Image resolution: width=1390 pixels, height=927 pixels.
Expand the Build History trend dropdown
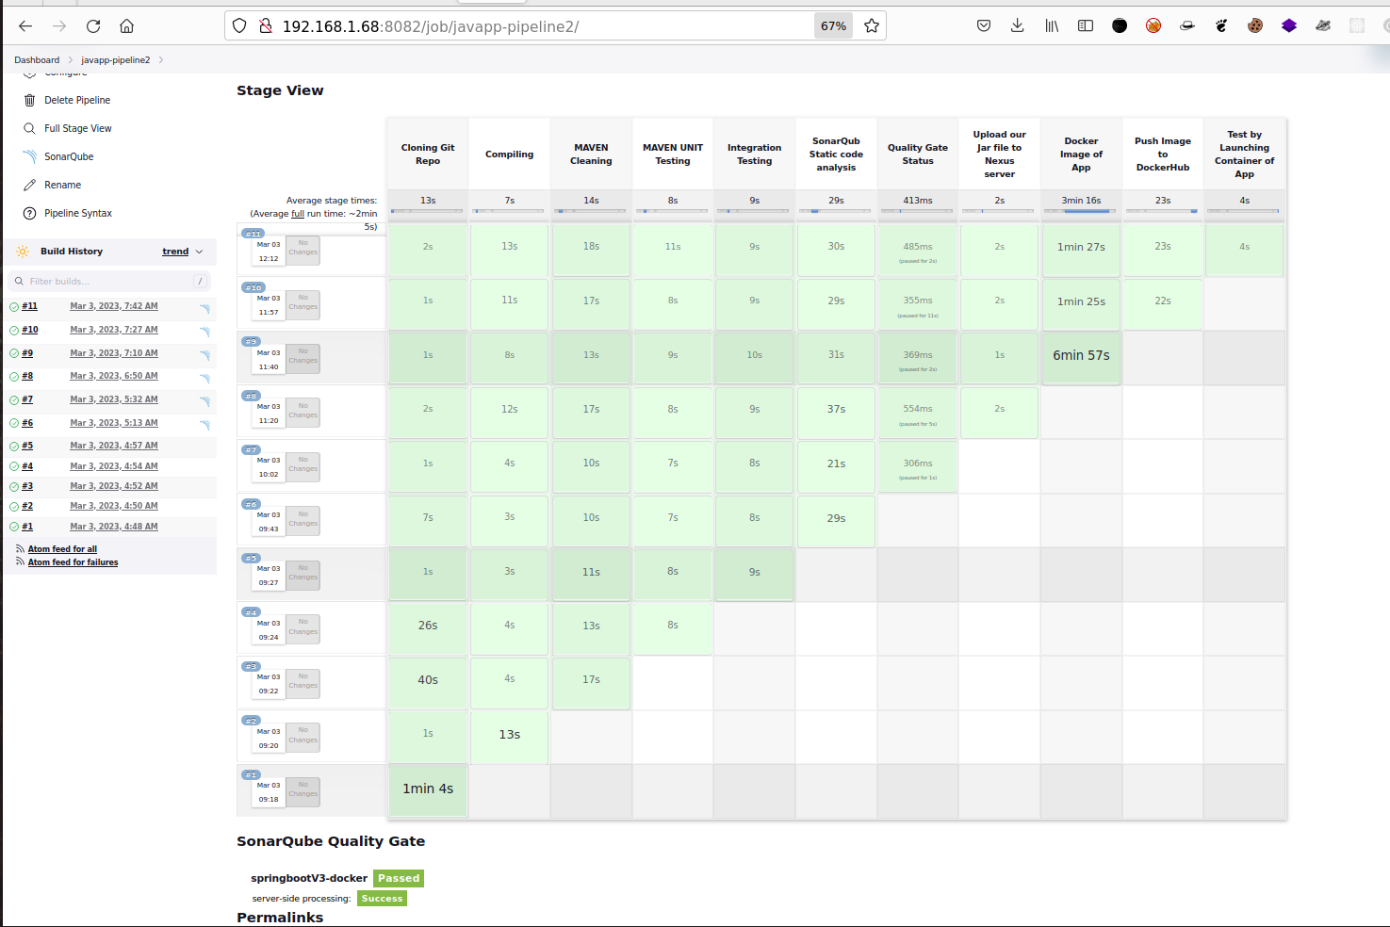point(199,252)
